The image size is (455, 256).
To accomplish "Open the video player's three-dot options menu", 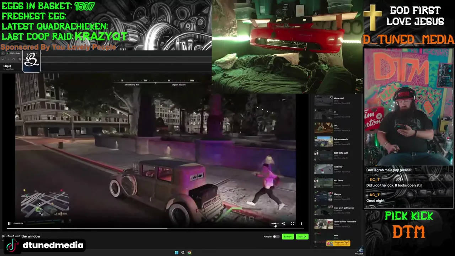I will coord(301,223).
